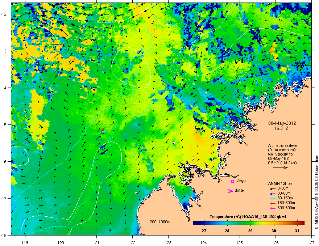
Task: Click the 08-May-2012 date label
Action: click(x=282, y=123)
